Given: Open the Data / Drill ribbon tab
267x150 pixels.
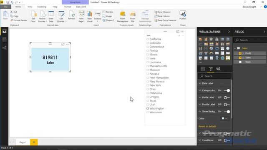Looking at the screenshot, I should coord(81,7).
